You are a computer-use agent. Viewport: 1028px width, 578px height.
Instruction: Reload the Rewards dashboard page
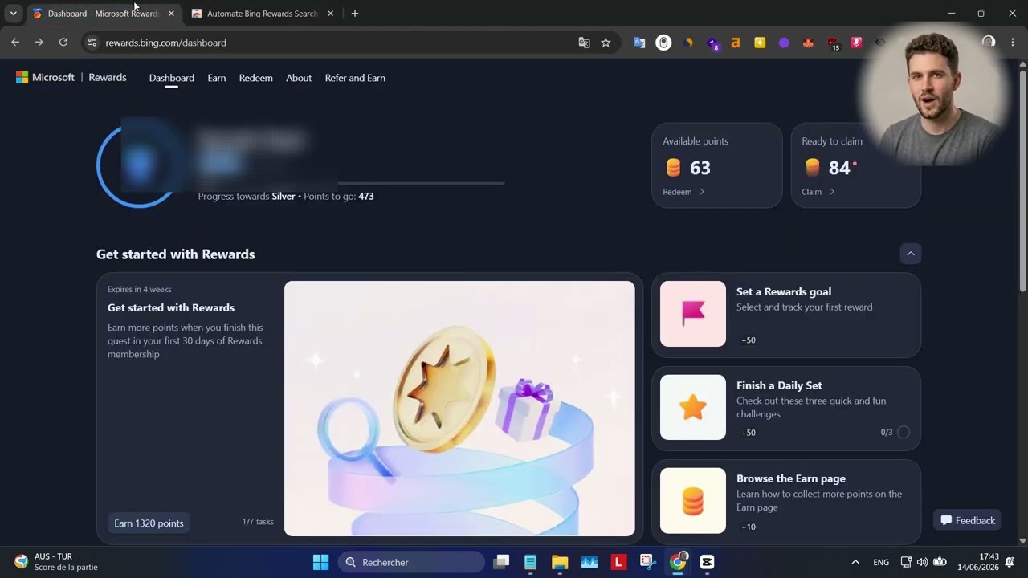pyautogui.click(x=63, y=43)
